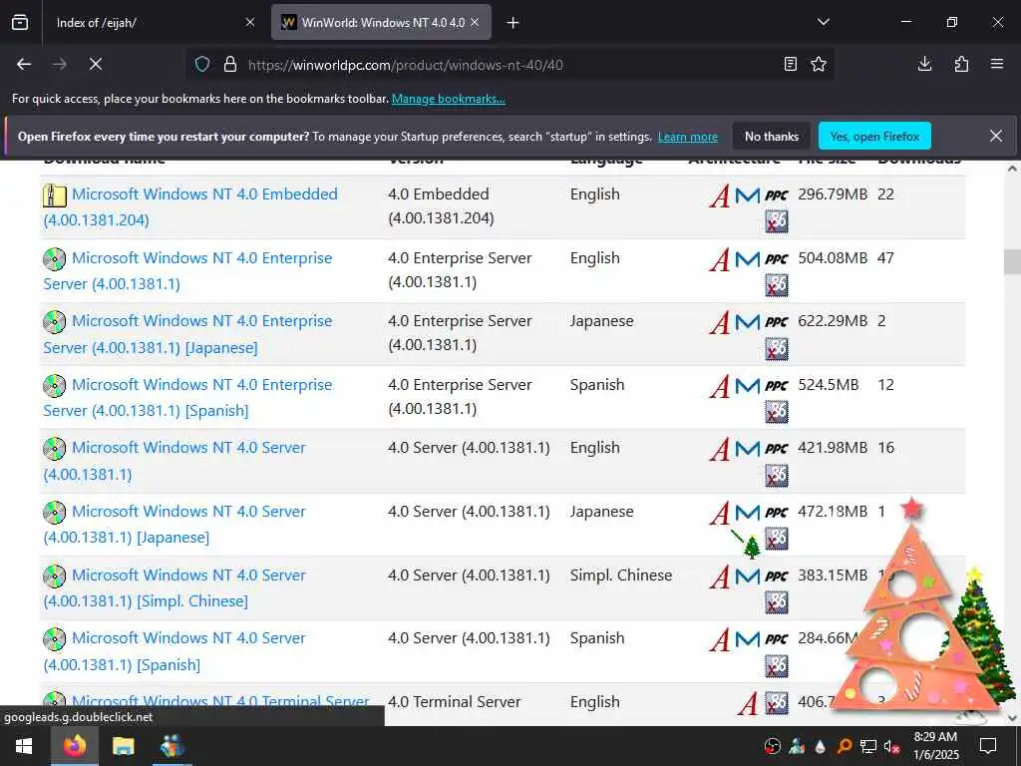The height and width of the screenshot is (766, 1021).
Task: Open the Windows Start menu
Action: 24,746
